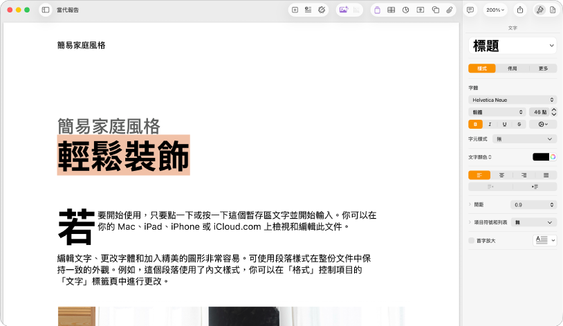Expand the 間距 spacing section

pos(470,204)
